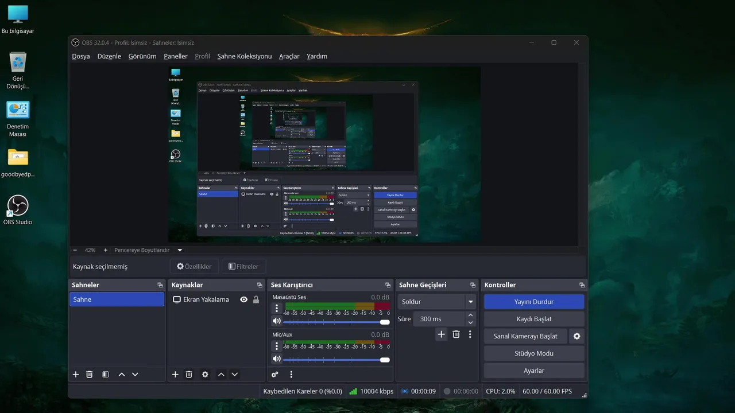
Task: Remove transition with Sahne Geçişleri trash icon
Action: pyautogui.click(x=456, y=334)
